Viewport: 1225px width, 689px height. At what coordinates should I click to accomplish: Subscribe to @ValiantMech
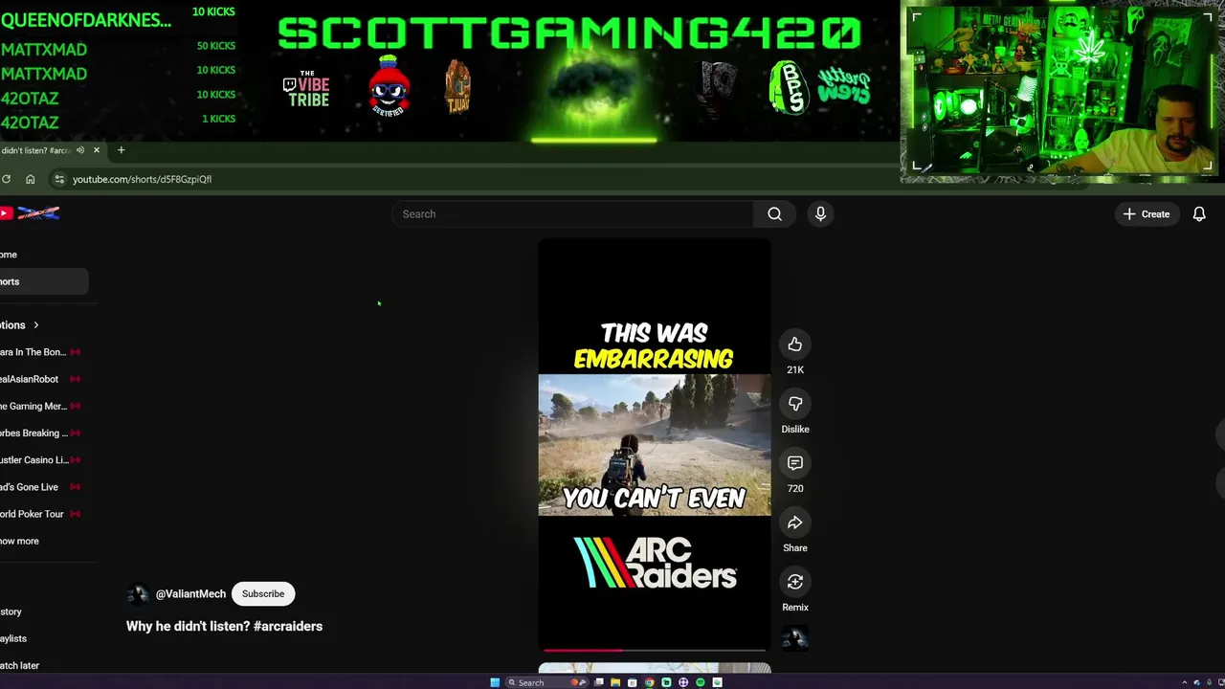pos(263,594)
